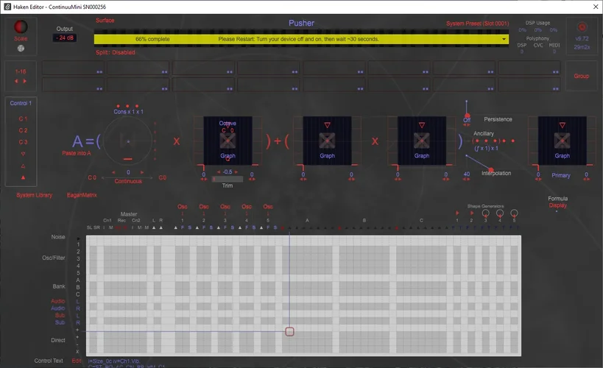Click the third Graph box X icon

tap(422, 141)
